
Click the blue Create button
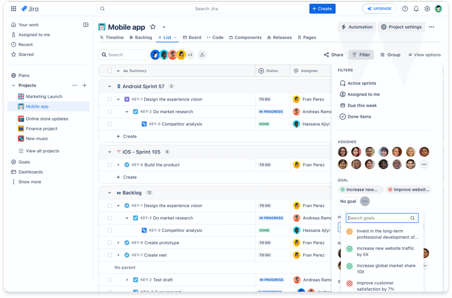click(x=322, y=9)
